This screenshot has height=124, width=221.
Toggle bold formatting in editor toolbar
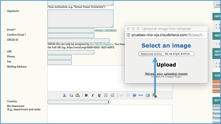pos(86,95)
